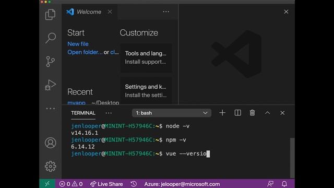
Task: Click the Recent heading
Action: coord(80,92)
